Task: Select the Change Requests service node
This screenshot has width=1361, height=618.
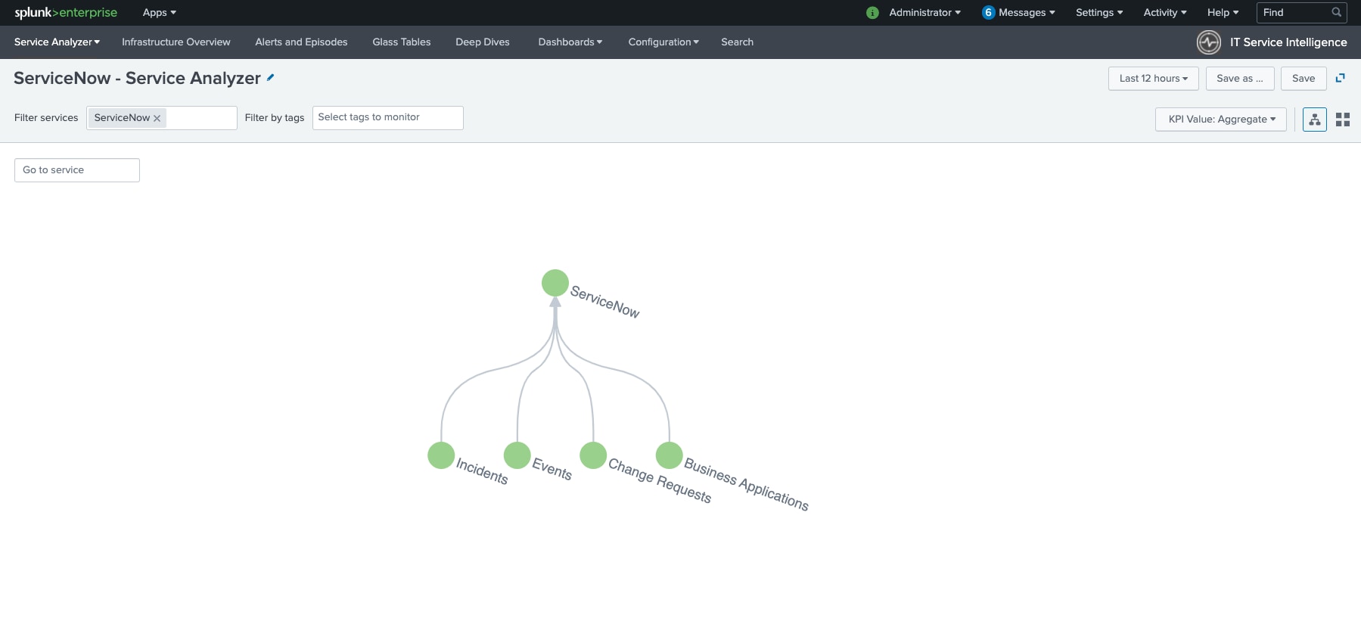Action: (593, 455)
